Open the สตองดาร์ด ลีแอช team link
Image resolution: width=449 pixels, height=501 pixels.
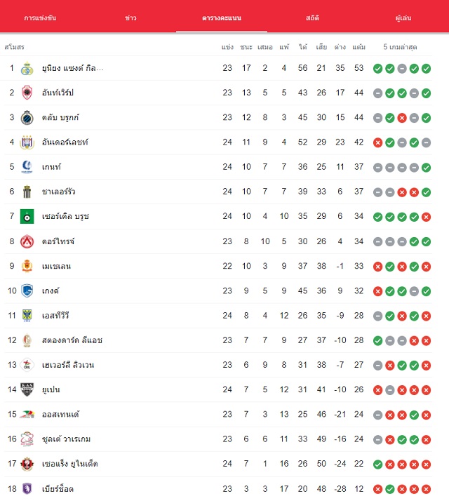[72, 340]
